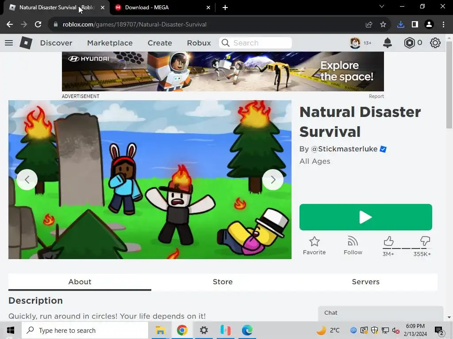Open Chrome three-dot menu
Viewport: 453px width, 339px height.
443,25
